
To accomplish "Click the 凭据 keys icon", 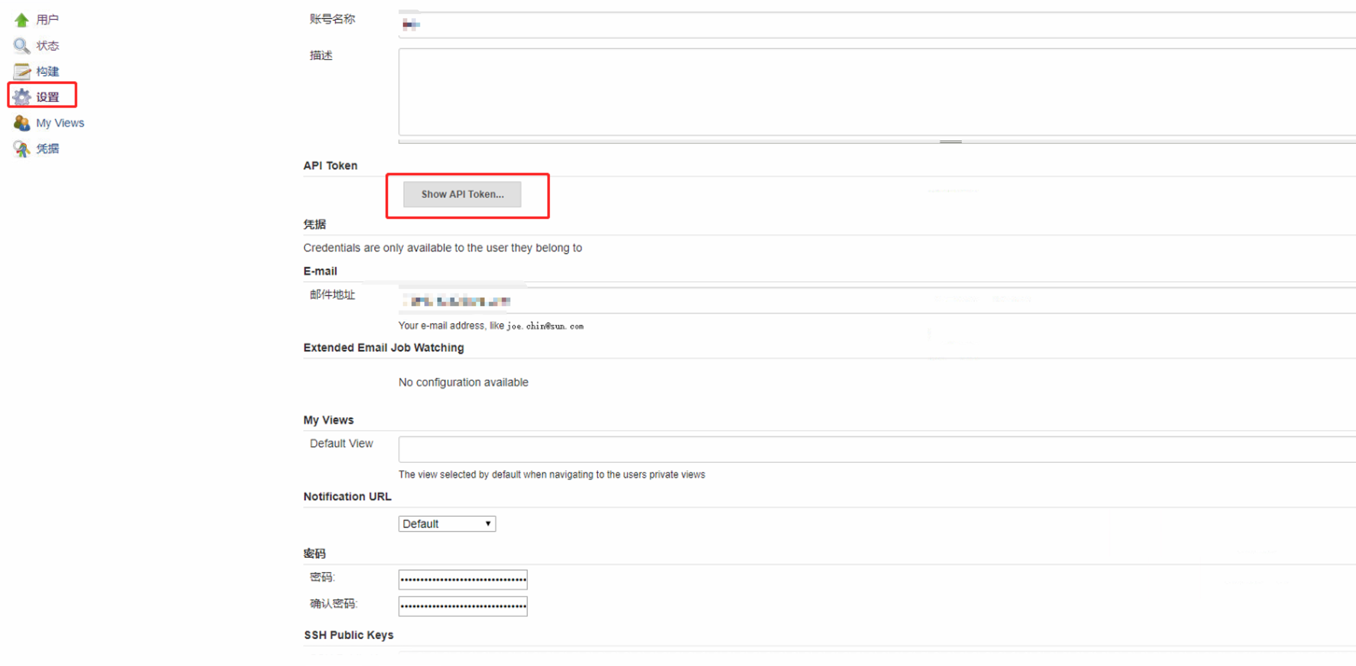I will pyautogui.click(x=21, y=149).
